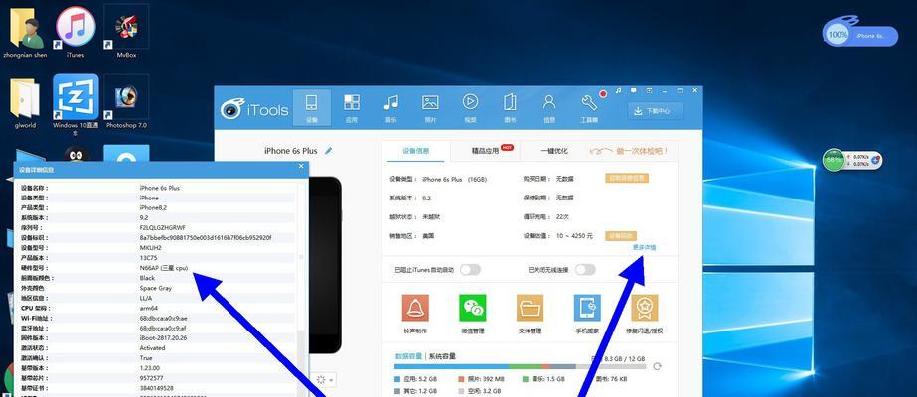917x397 pixels.
Task: Refresh the storage capacity bar
Action: pos(658,366)
